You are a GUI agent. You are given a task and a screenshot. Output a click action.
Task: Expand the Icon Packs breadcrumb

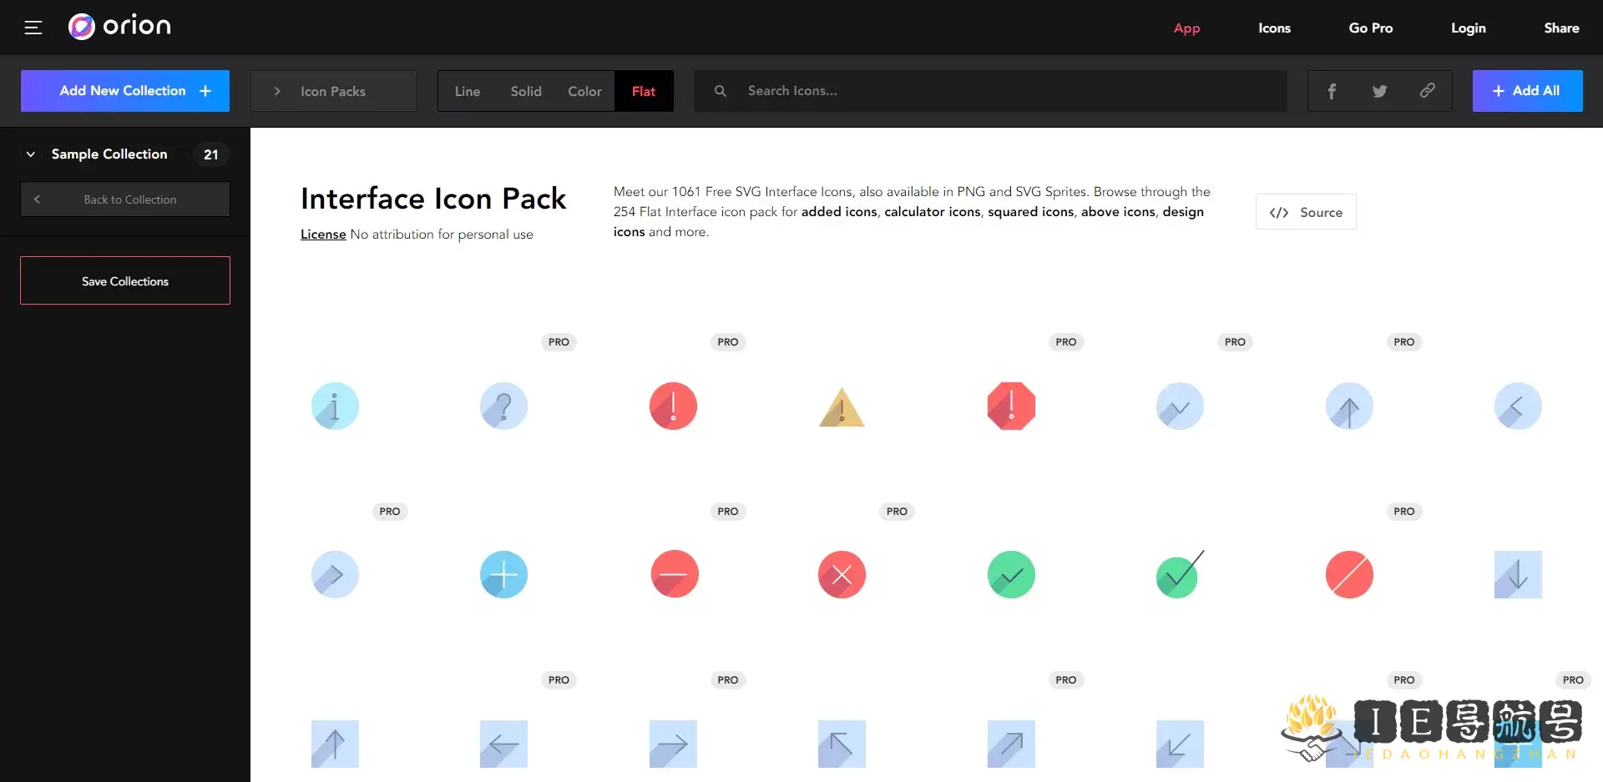pyautogui.click(x=277, y=91)
